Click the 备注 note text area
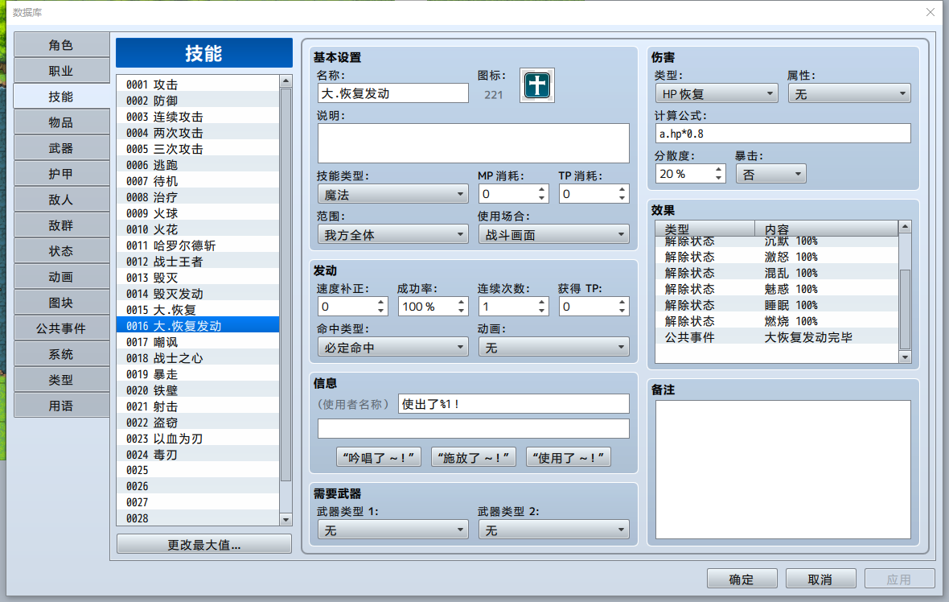This screenshot has width=949, height=602. [x=783, y=469]
